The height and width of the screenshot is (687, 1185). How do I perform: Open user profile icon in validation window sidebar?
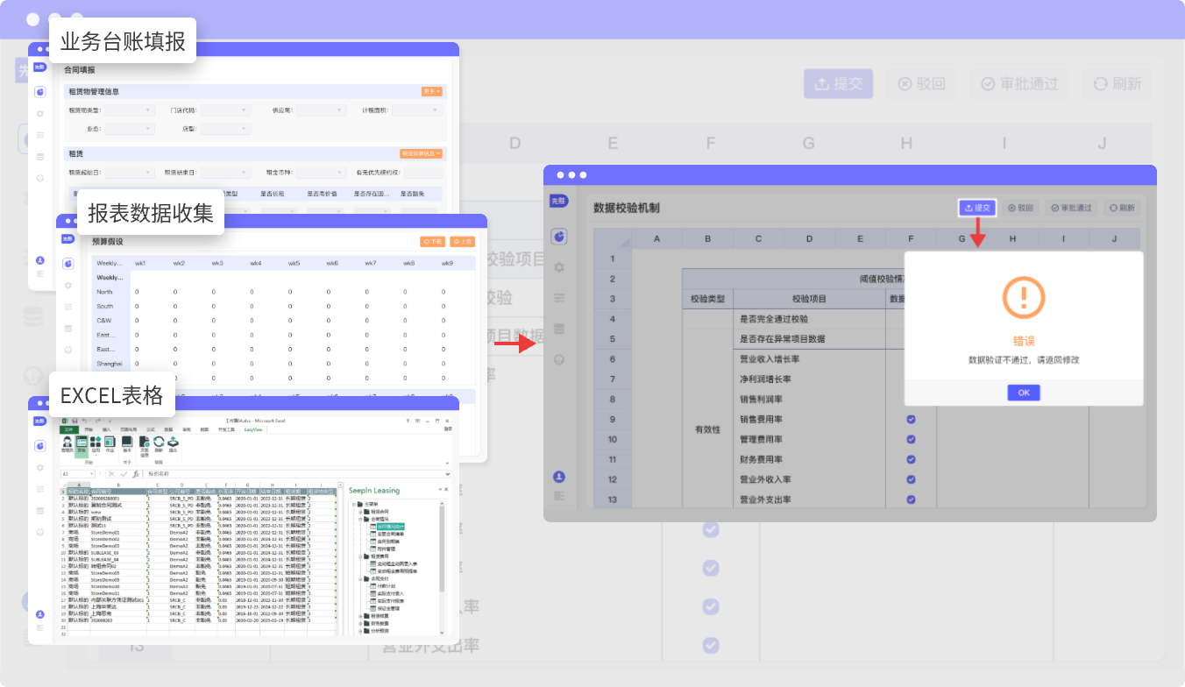(x=559, y=477)
